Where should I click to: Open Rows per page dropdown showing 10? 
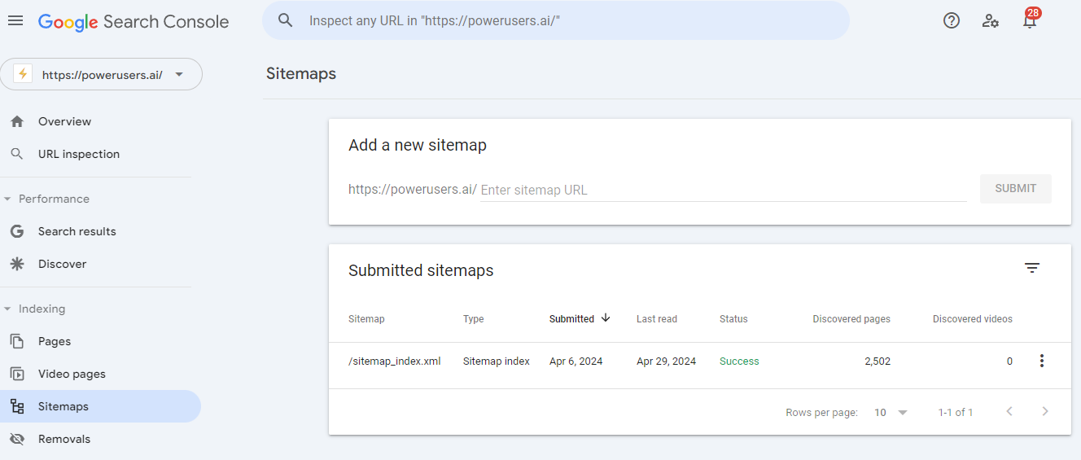pyautogui.click(x=891, y=413)
